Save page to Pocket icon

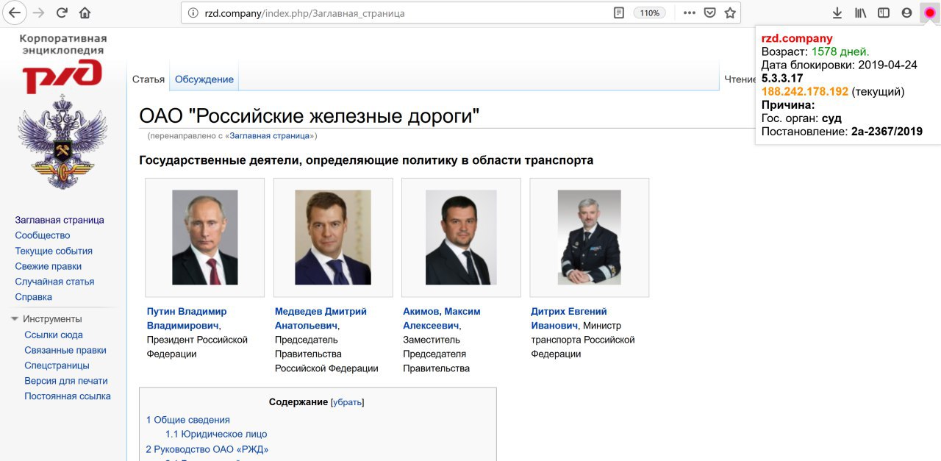[709, 12]
